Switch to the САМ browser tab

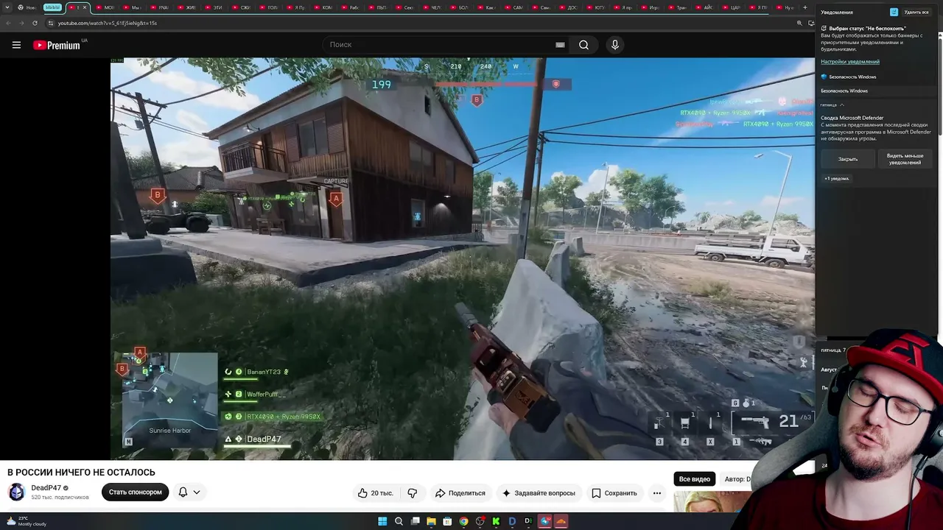tap(513, 7)
